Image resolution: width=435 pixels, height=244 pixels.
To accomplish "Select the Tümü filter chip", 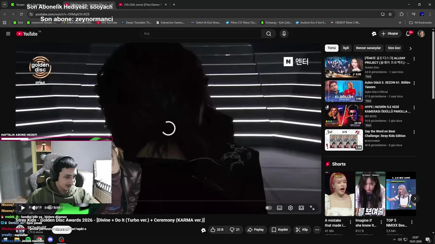I will (x=331, y=48).
